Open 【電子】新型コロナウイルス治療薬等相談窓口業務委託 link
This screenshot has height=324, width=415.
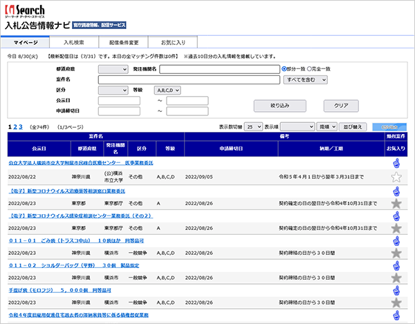67,191
